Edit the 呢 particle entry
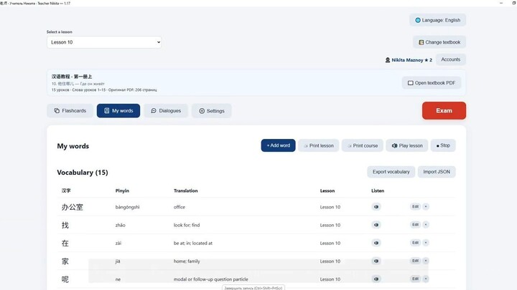This screenshot has height=290, width=517. pyautogui.click(x=415, y=279)
